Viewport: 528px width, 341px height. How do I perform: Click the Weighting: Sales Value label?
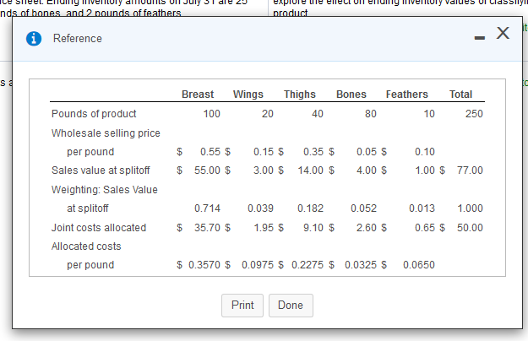(x=105, y=190)
